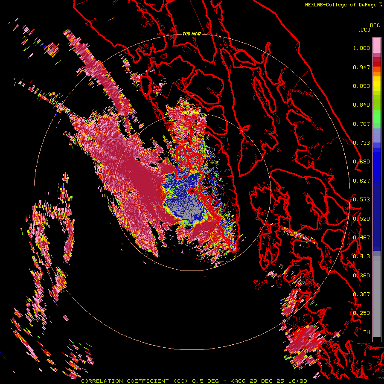
Task: Click the [CC] units label
Action: coord(364,29)
